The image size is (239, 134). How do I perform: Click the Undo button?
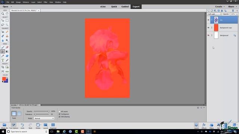pyautogui.click(x=22, y=126)
